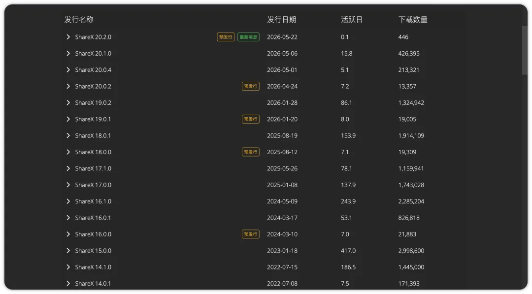Click the active days value 153.9
Screen dimensions: 532x294
click(348, 135)
